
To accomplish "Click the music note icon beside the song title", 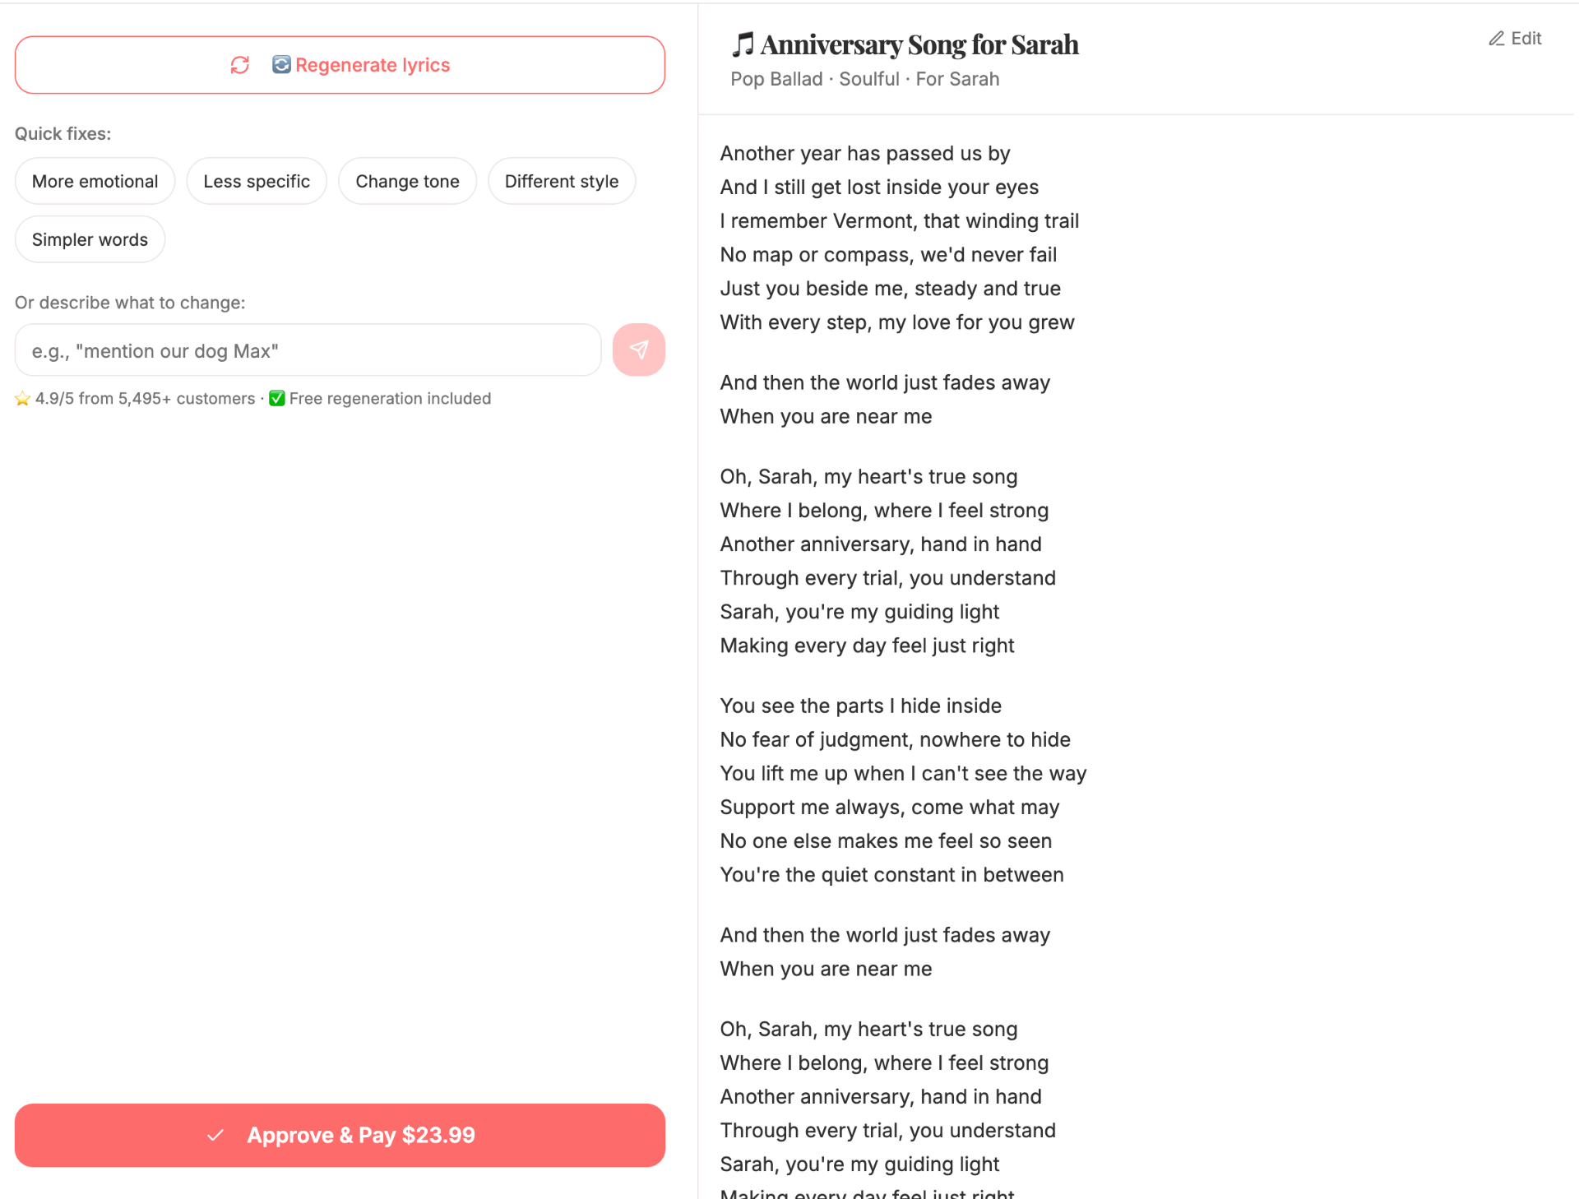I will point(743,44).
